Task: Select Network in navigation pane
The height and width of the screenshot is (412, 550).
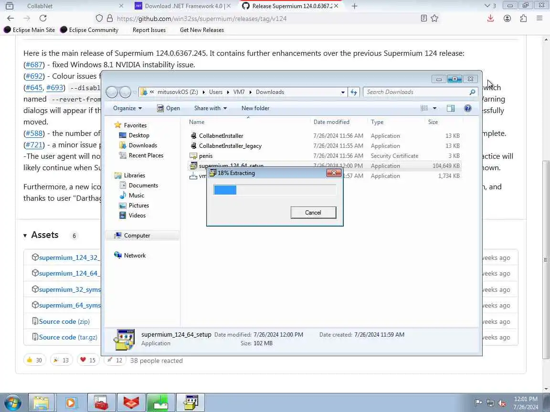Action: click(135, 256)
